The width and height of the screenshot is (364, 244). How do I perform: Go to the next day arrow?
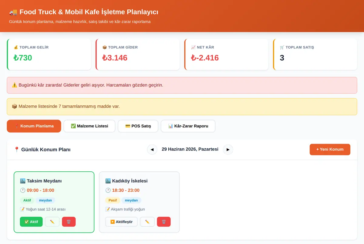click(x=228, y=149)
